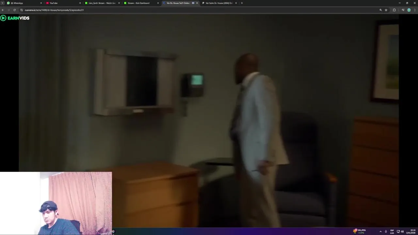
Task: Minimize the browser window
Action: (399, 3)
